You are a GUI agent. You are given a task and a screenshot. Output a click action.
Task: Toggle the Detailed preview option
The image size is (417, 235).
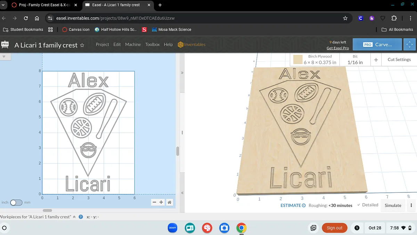[368, 205]
